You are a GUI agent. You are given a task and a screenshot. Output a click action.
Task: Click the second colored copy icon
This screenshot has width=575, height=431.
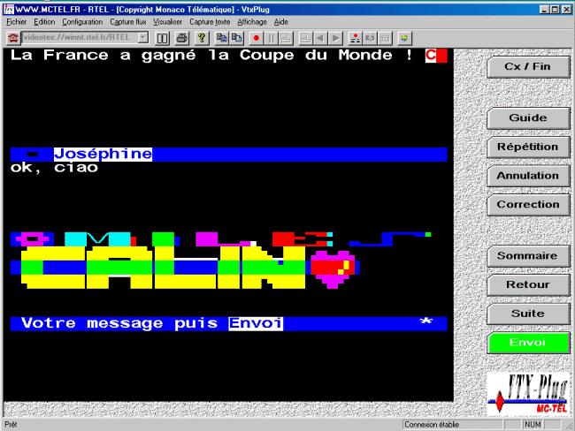pyautogui.click(x=236, y=38)
